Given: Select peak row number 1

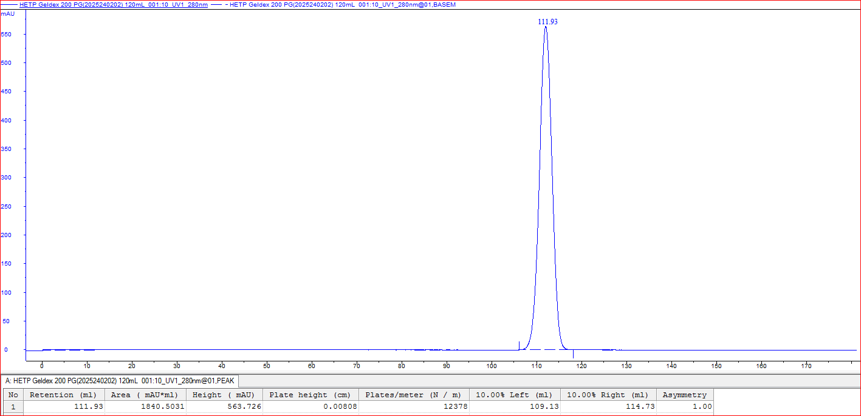Looking at the screenshot, I should (x=13, y=407).
